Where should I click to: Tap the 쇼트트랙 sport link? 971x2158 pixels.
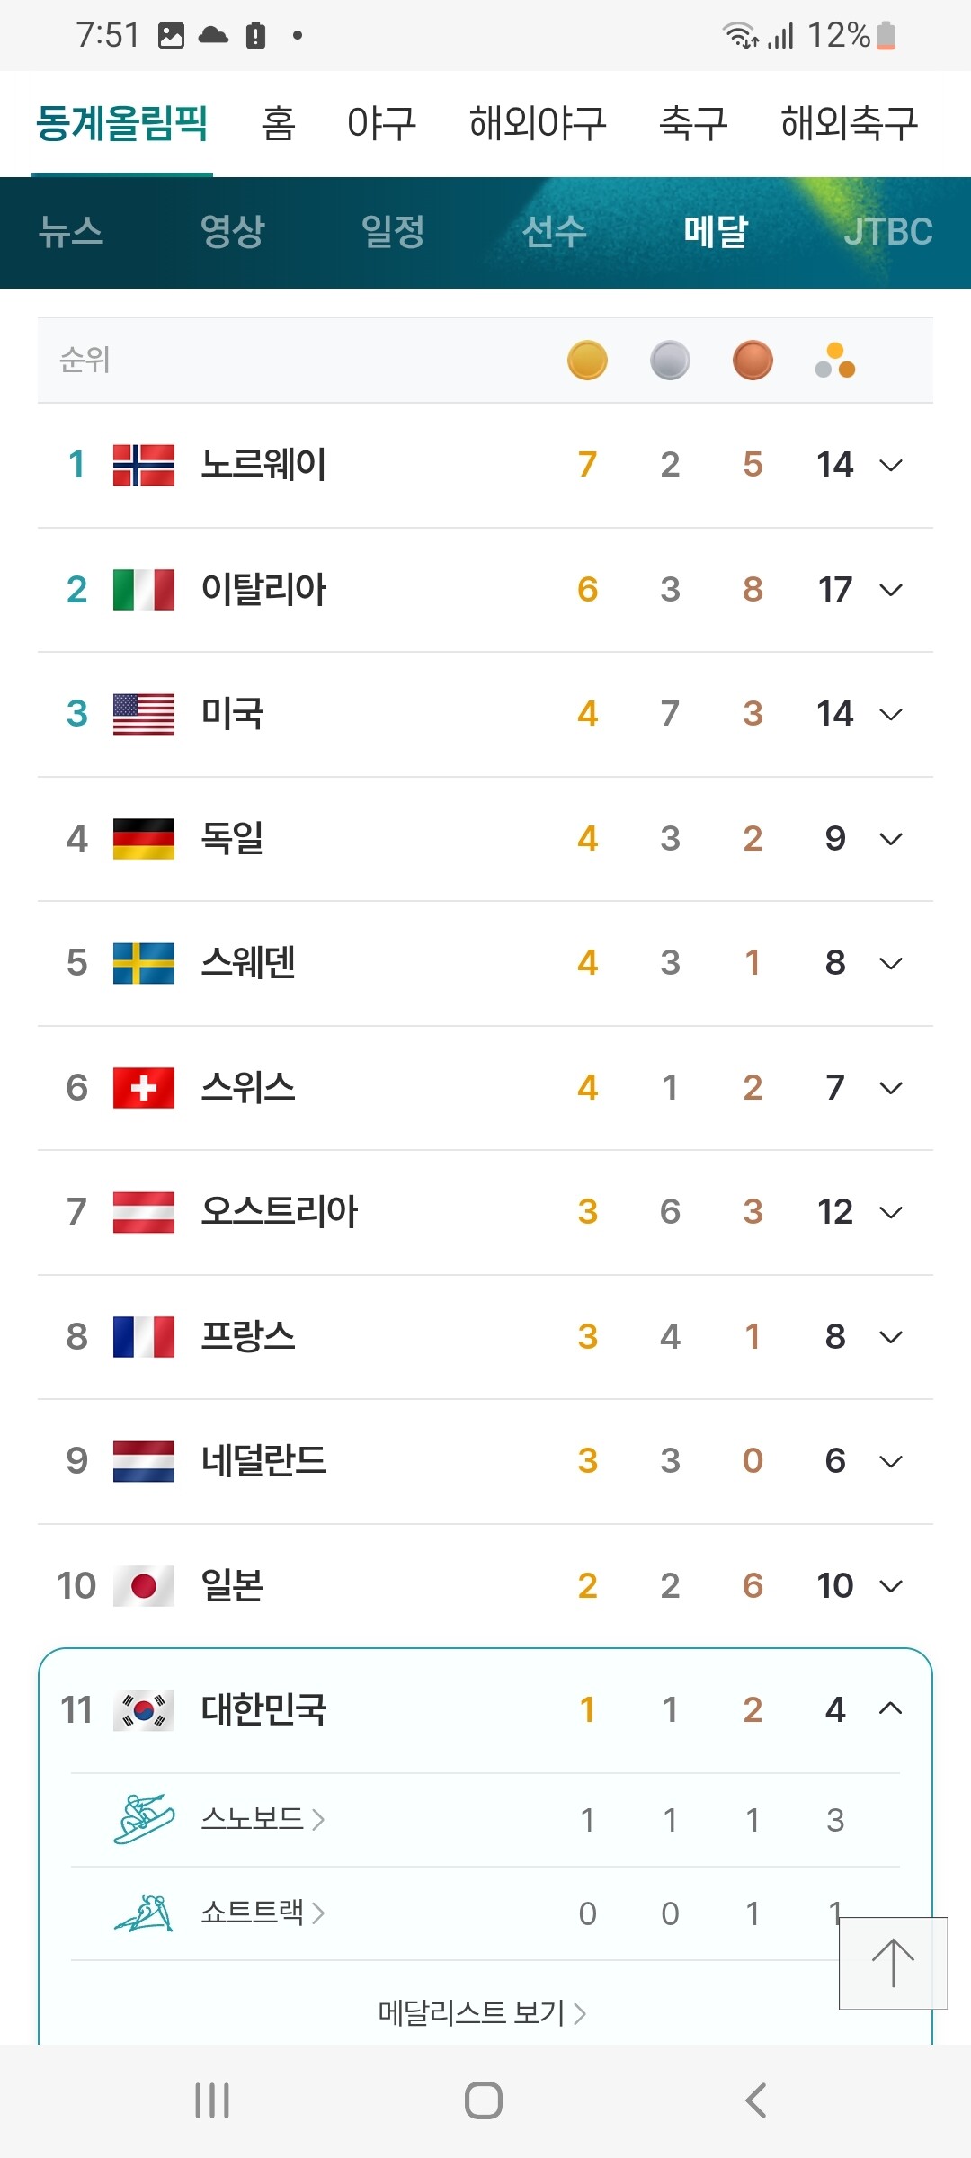coord(262,1913)
